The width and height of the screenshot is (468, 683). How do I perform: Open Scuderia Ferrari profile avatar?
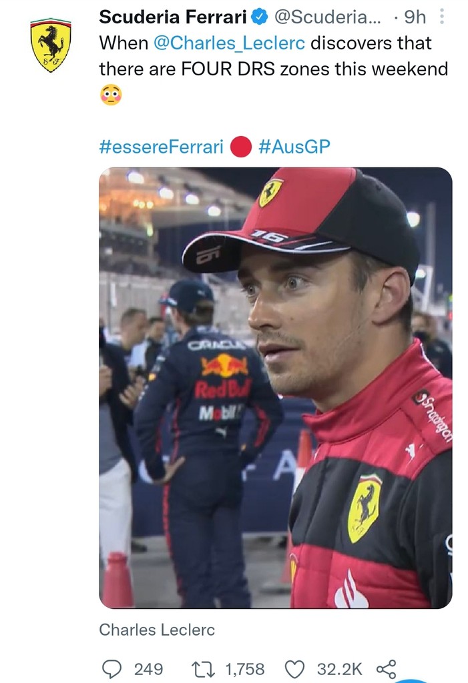pyautogui.click(x=51, y=45)
